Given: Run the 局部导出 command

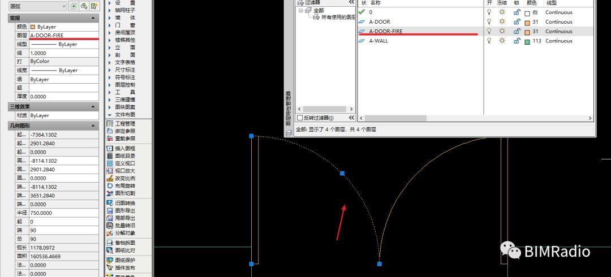Looking at the screenshot, I should tap(121, 218).
